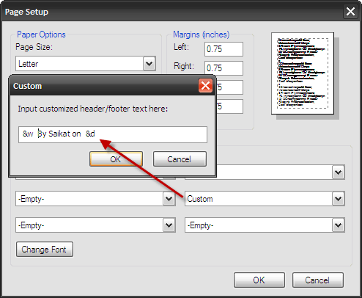Open the dropdown arrow above the Custom combo box
The image size is (362, 298).
coord(338,172)
